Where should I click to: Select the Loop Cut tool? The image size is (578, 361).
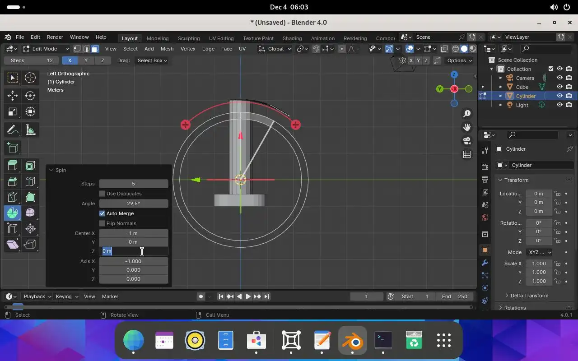tap(30, 182)
